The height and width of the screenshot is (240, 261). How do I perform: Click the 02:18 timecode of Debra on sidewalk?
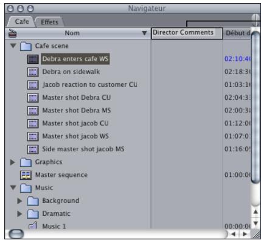237,72
